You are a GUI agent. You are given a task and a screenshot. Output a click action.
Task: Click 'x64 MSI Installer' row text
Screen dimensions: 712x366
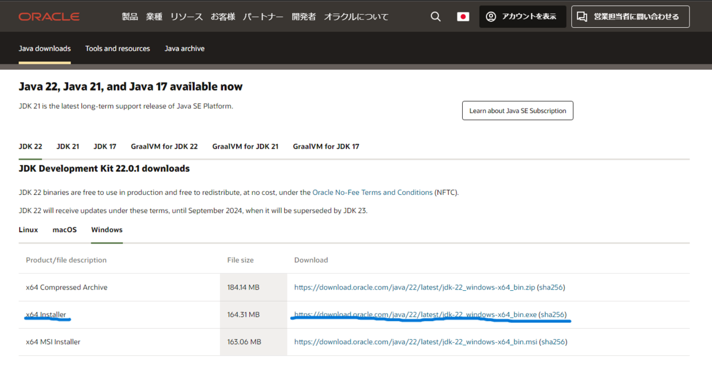click(x=53, y=342)
